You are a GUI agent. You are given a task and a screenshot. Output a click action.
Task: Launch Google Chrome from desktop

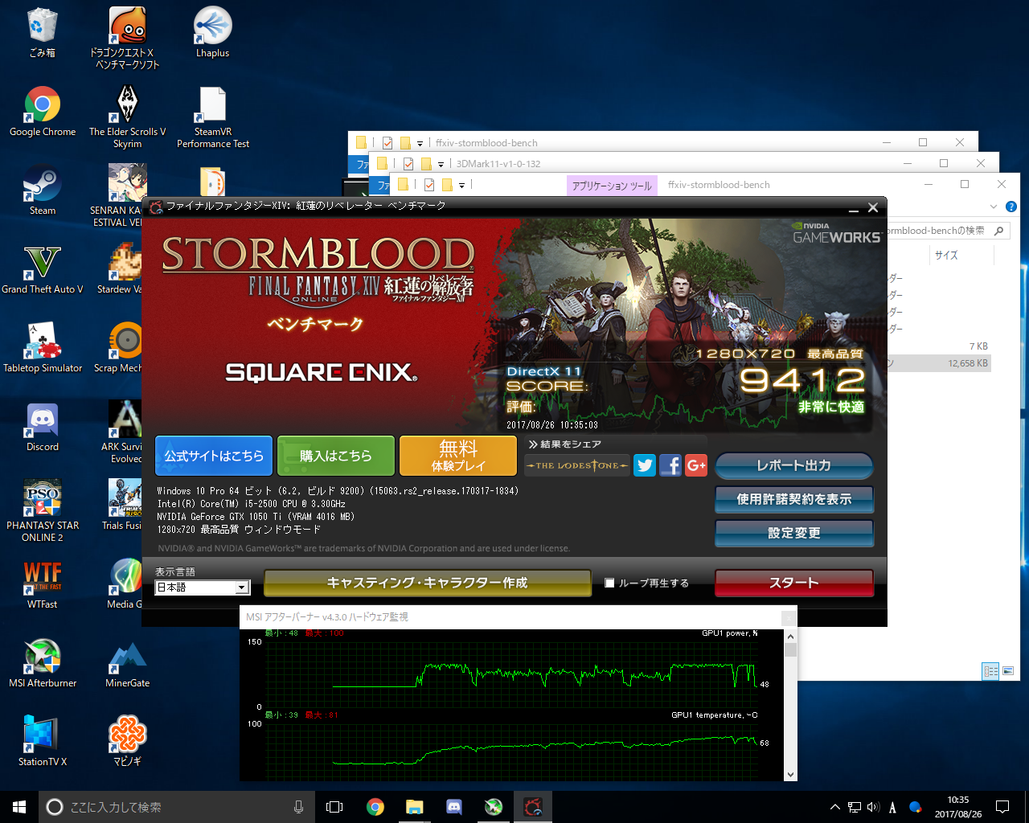point(42,111)
